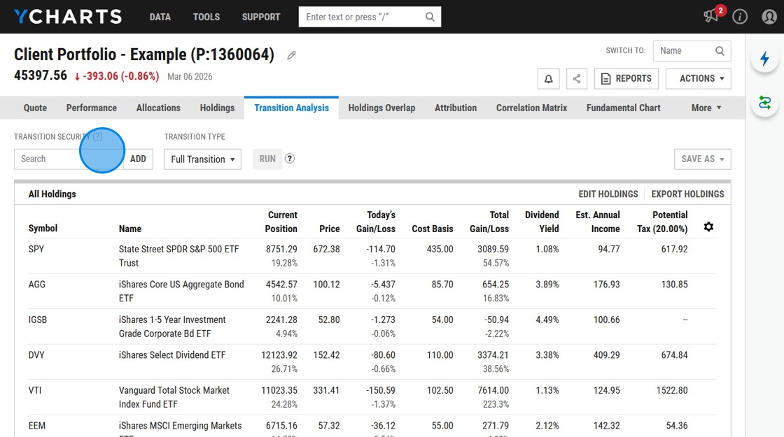
Task: Click EXPORT HOLDINGS link
Action: [x=687, y=194]
